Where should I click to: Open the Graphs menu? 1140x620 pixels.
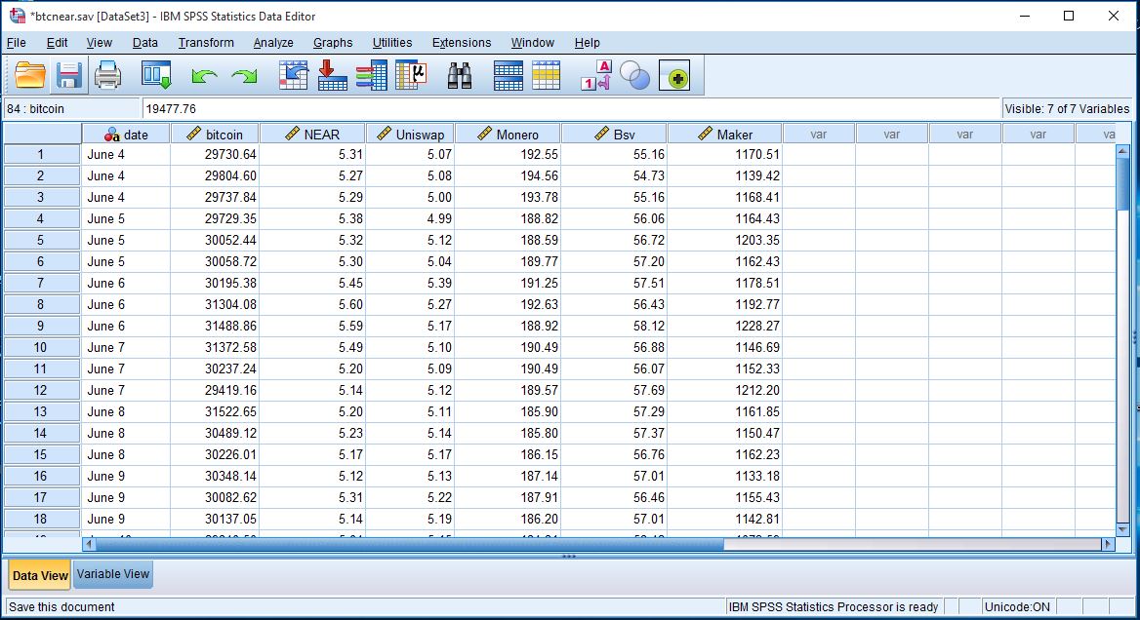[333, 43]
